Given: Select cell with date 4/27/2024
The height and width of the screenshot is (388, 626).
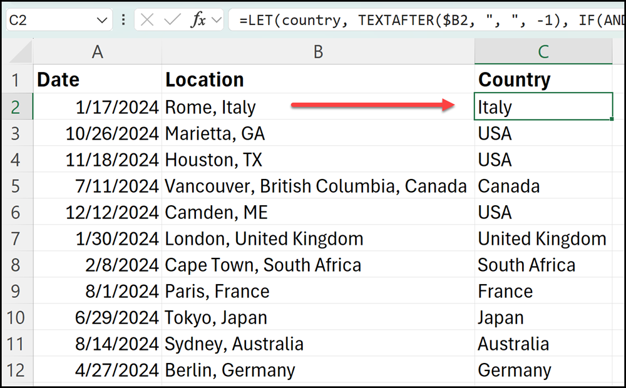Looking at the screenshot, I should 98,370.
